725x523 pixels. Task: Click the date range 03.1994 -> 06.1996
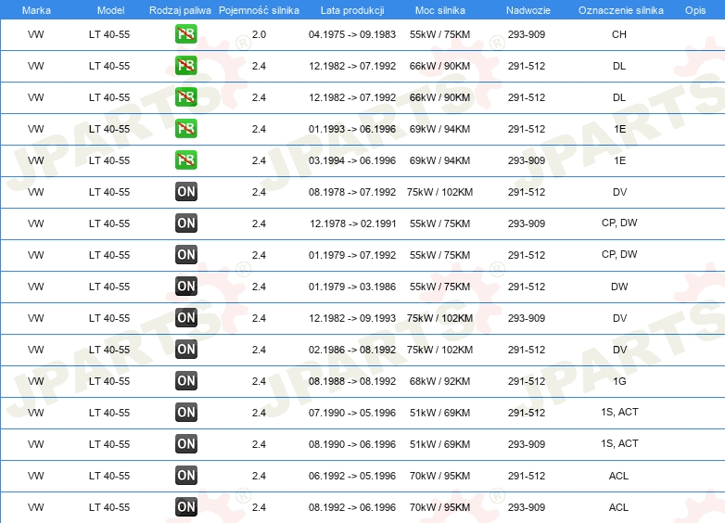pos(352,160)
